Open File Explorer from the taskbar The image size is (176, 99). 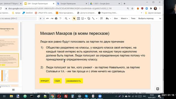point(11,96)
